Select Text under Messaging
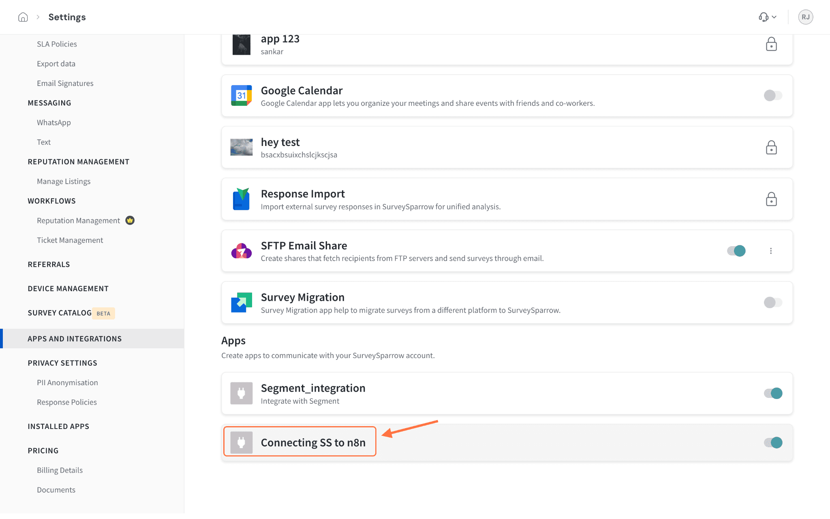The image size is (830, 519). click(44, 142)
